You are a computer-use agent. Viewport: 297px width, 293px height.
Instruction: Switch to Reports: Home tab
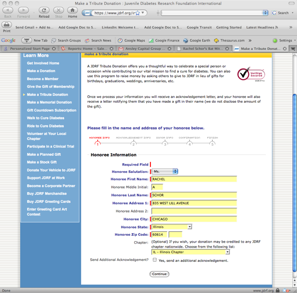[x=87, y=49]
